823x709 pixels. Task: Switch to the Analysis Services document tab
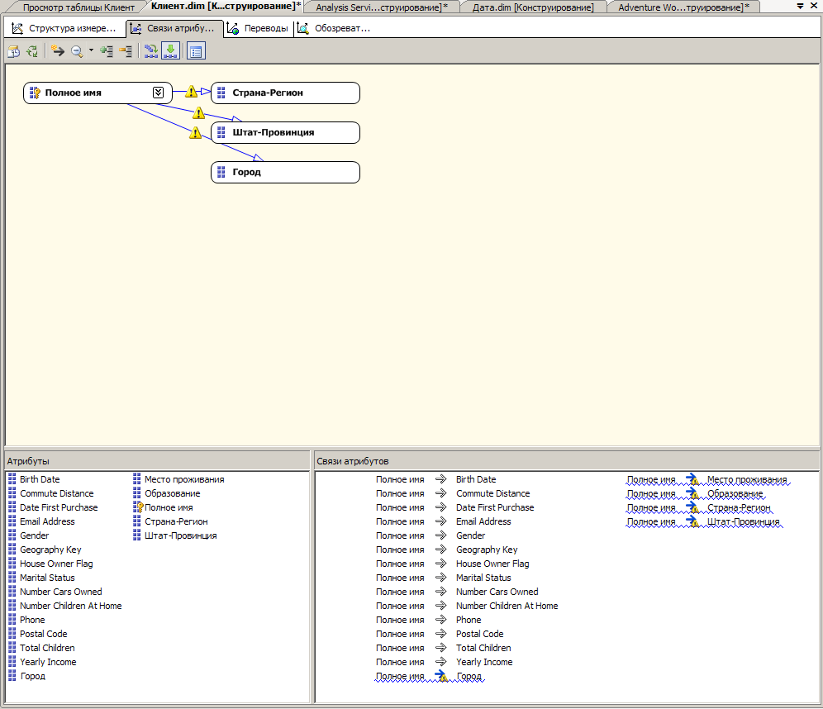click(382, 7)
